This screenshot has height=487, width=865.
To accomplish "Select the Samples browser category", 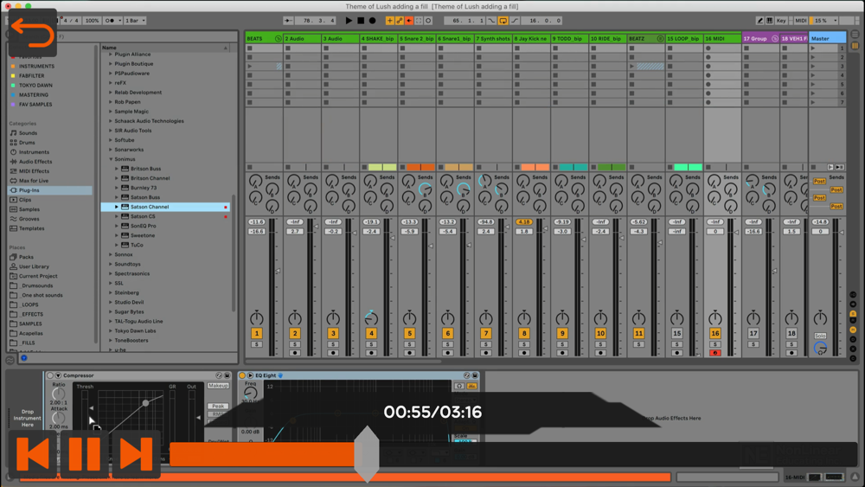I will click(x=29, y=209).
